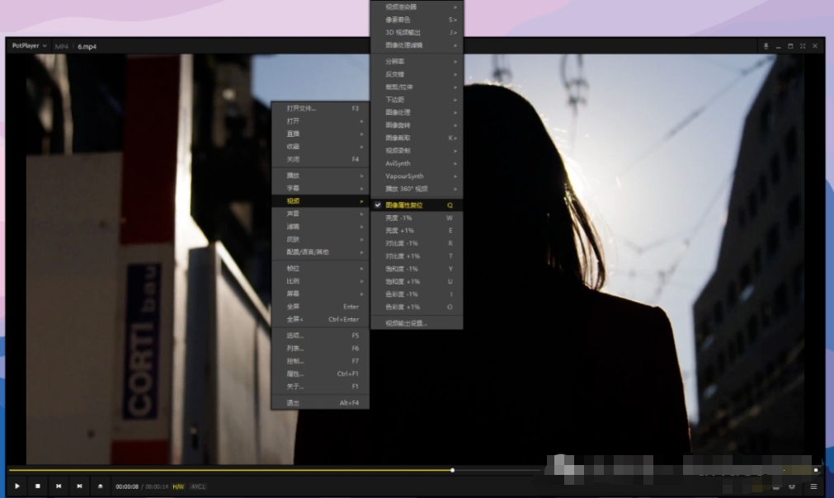Expand 字幕 submenu
Viewport: 834px width, 498px height.
320,188
